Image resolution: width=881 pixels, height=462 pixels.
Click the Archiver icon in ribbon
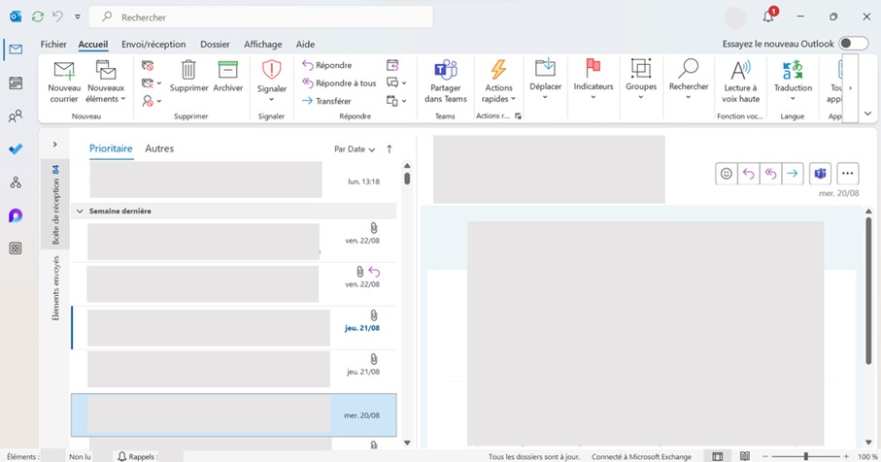click(227, 71)
